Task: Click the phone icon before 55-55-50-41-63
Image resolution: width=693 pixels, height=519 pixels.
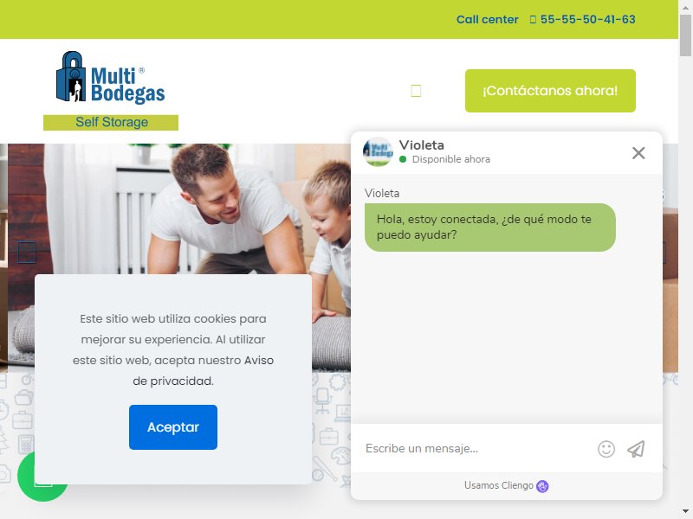Action: [x=533, y=19]
